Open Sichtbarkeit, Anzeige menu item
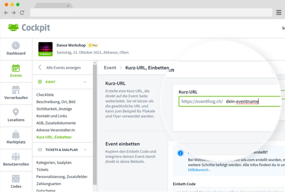Screen dimensions: 285x192 (54, 109)
